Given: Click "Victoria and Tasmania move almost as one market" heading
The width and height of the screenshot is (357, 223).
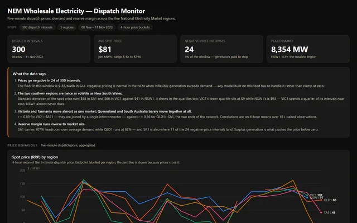Looking at the screenshot, I should [x=104, y=111].
